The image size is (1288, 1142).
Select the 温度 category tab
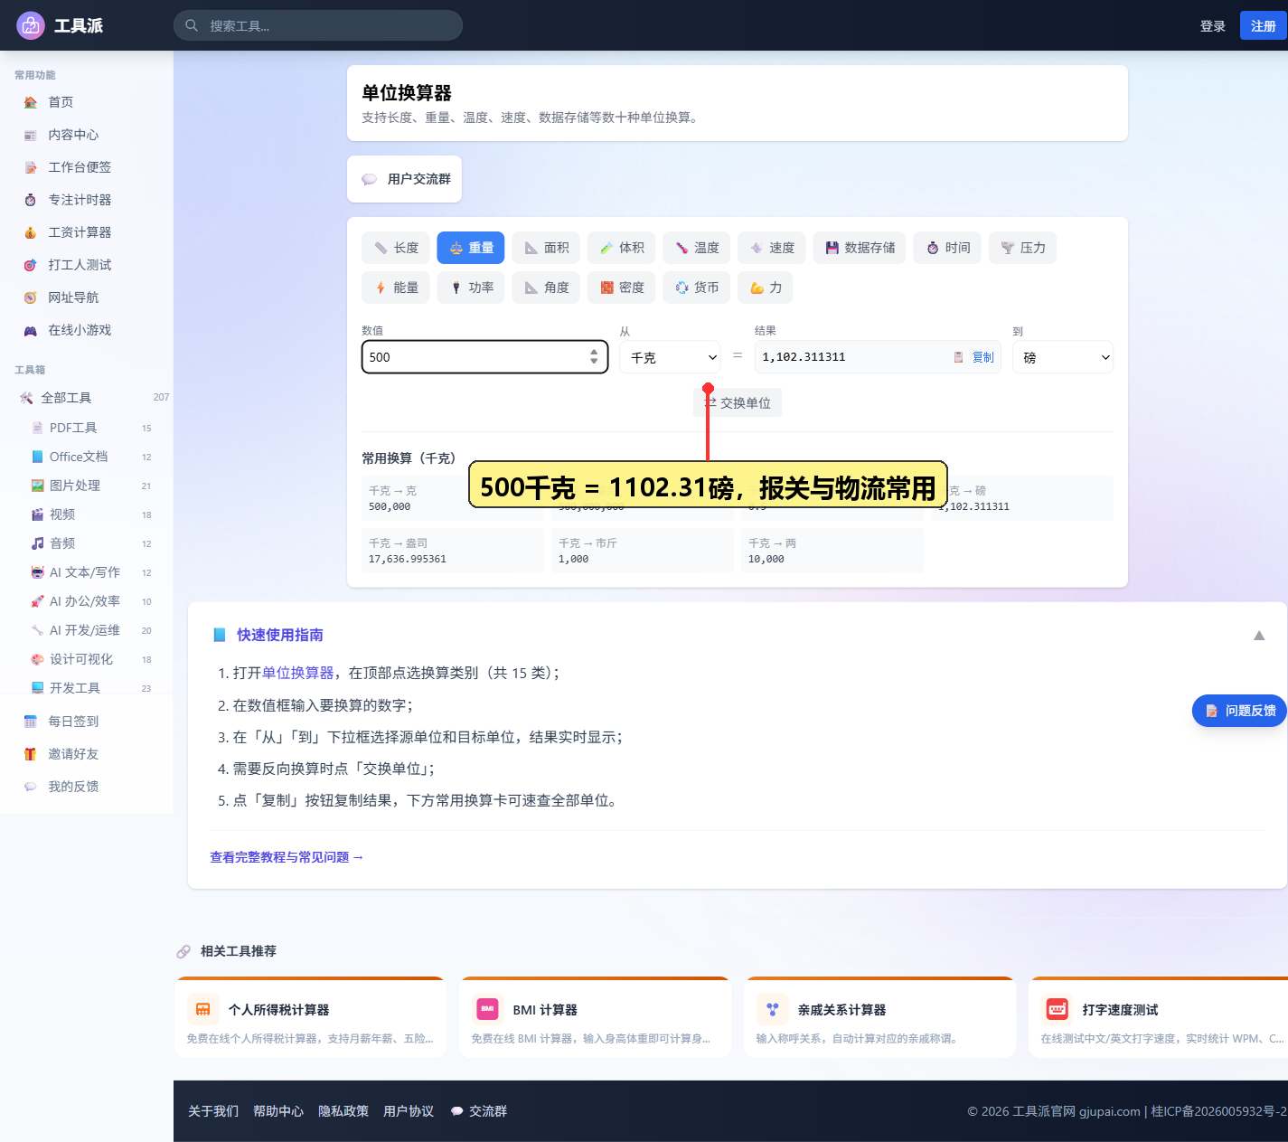click(x=697, y=248)
